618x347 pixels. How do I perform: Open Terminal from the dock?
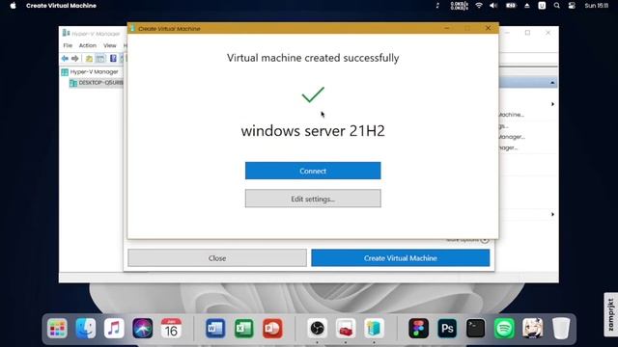pos(476,328)
